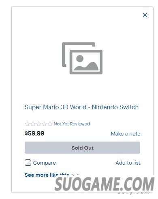
Task: Click the greyed-out Sold Out button
Action: (x=82, y=148)
